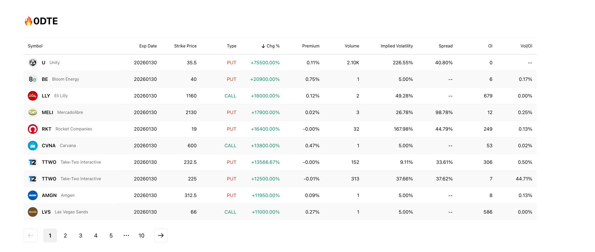Image resolution: width=595 pixels, height=252 pixels.
Task: Sort by Volume column header
Action: tap(352, 46)
